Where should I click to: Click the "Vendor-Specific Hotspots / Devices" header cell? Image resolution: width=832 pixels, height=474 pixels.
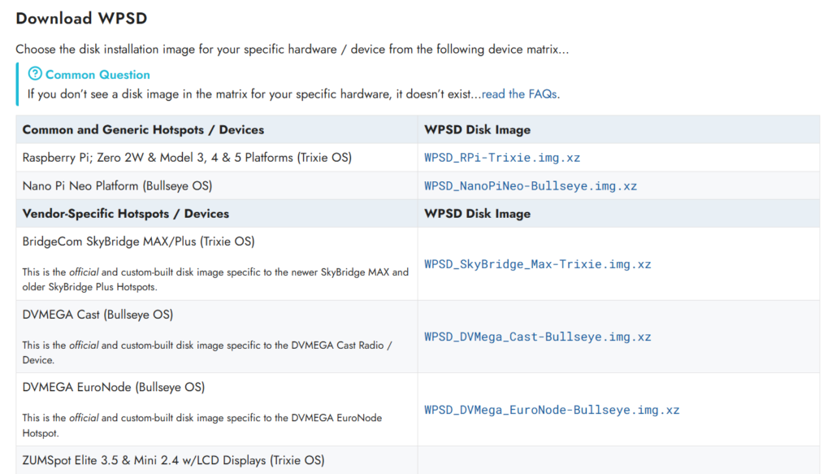click(x=126, y=214)
